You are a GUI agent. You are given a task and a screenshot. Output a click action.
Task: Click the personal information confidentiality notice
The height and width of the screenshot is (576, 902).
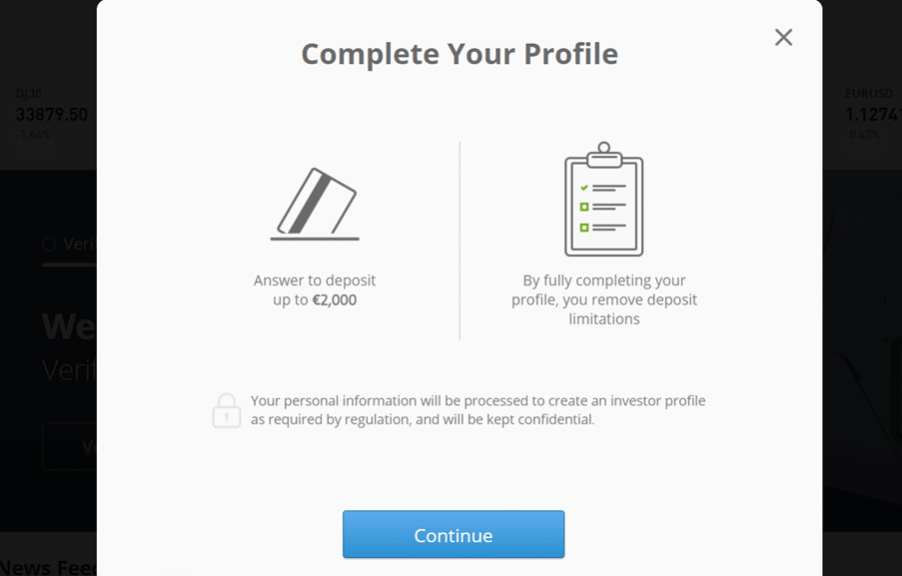pyautogui.click(x=478, y=410)
